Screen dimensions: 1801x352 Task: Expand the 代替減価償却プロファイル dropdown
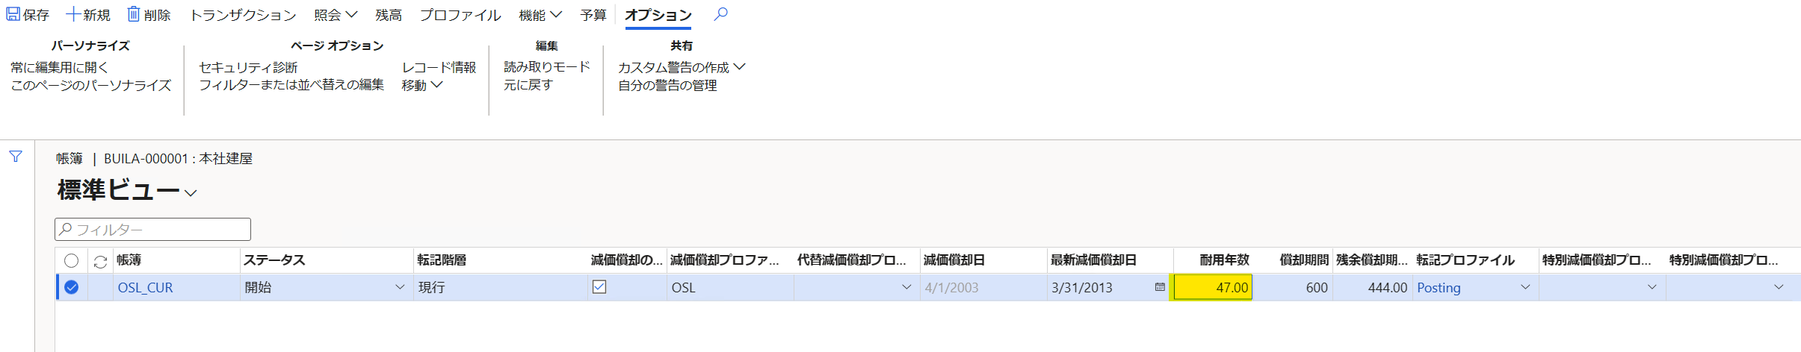point(906,287)
